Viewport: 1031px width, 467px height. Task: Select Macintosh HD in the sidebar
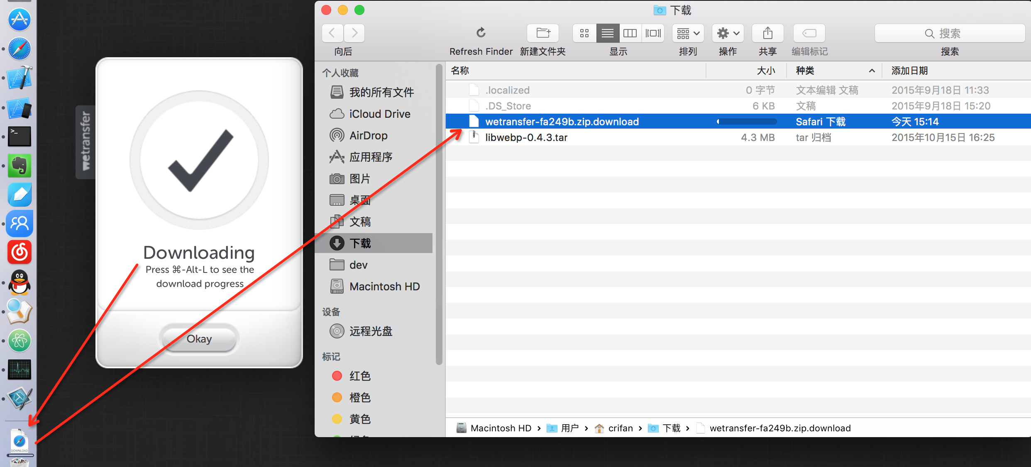coord(384,287)
